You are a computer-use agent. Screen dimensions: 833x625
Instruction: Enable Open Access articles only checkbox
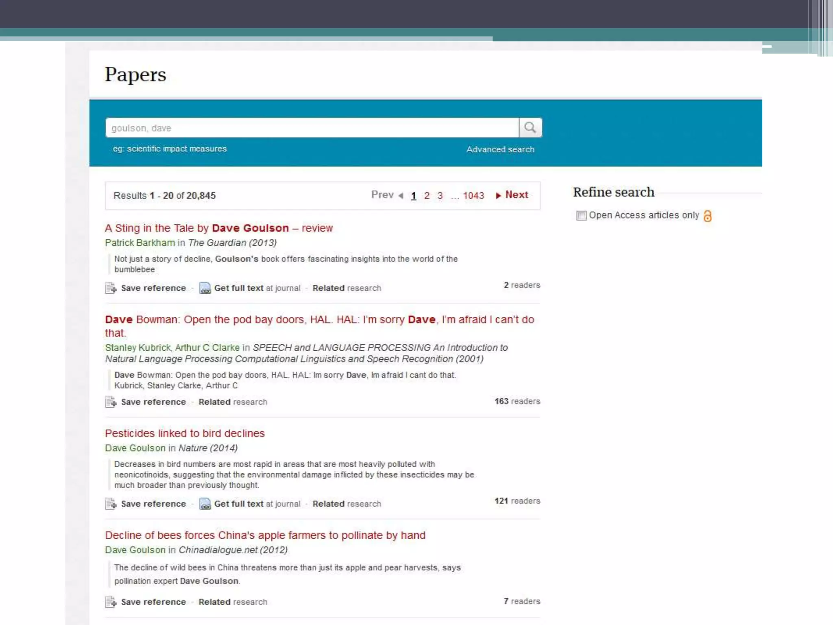tap(581, 216)
